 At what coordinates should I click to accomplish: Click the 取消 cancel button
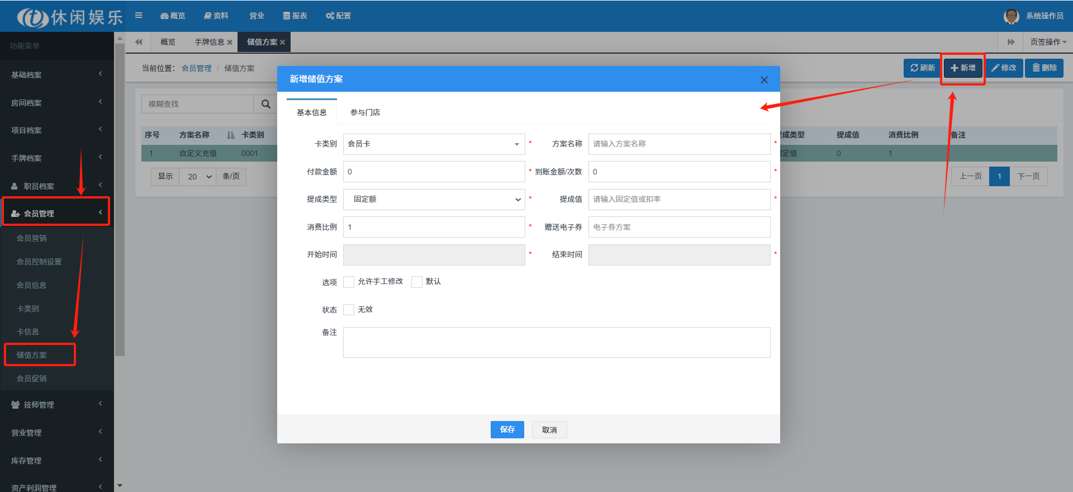click(x=549, y=430)
